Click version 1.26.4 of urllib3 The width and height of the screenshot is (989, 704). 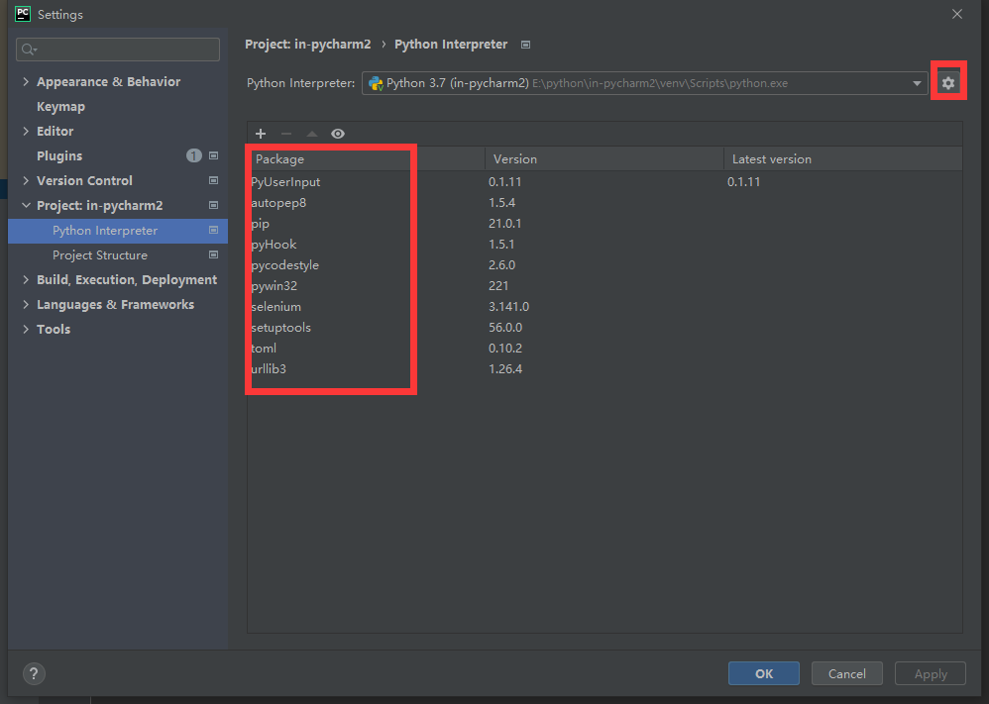coord(505,368)
